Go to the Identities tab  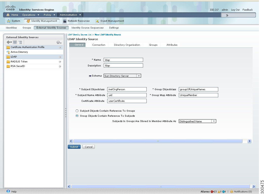(x=11, y=28)
